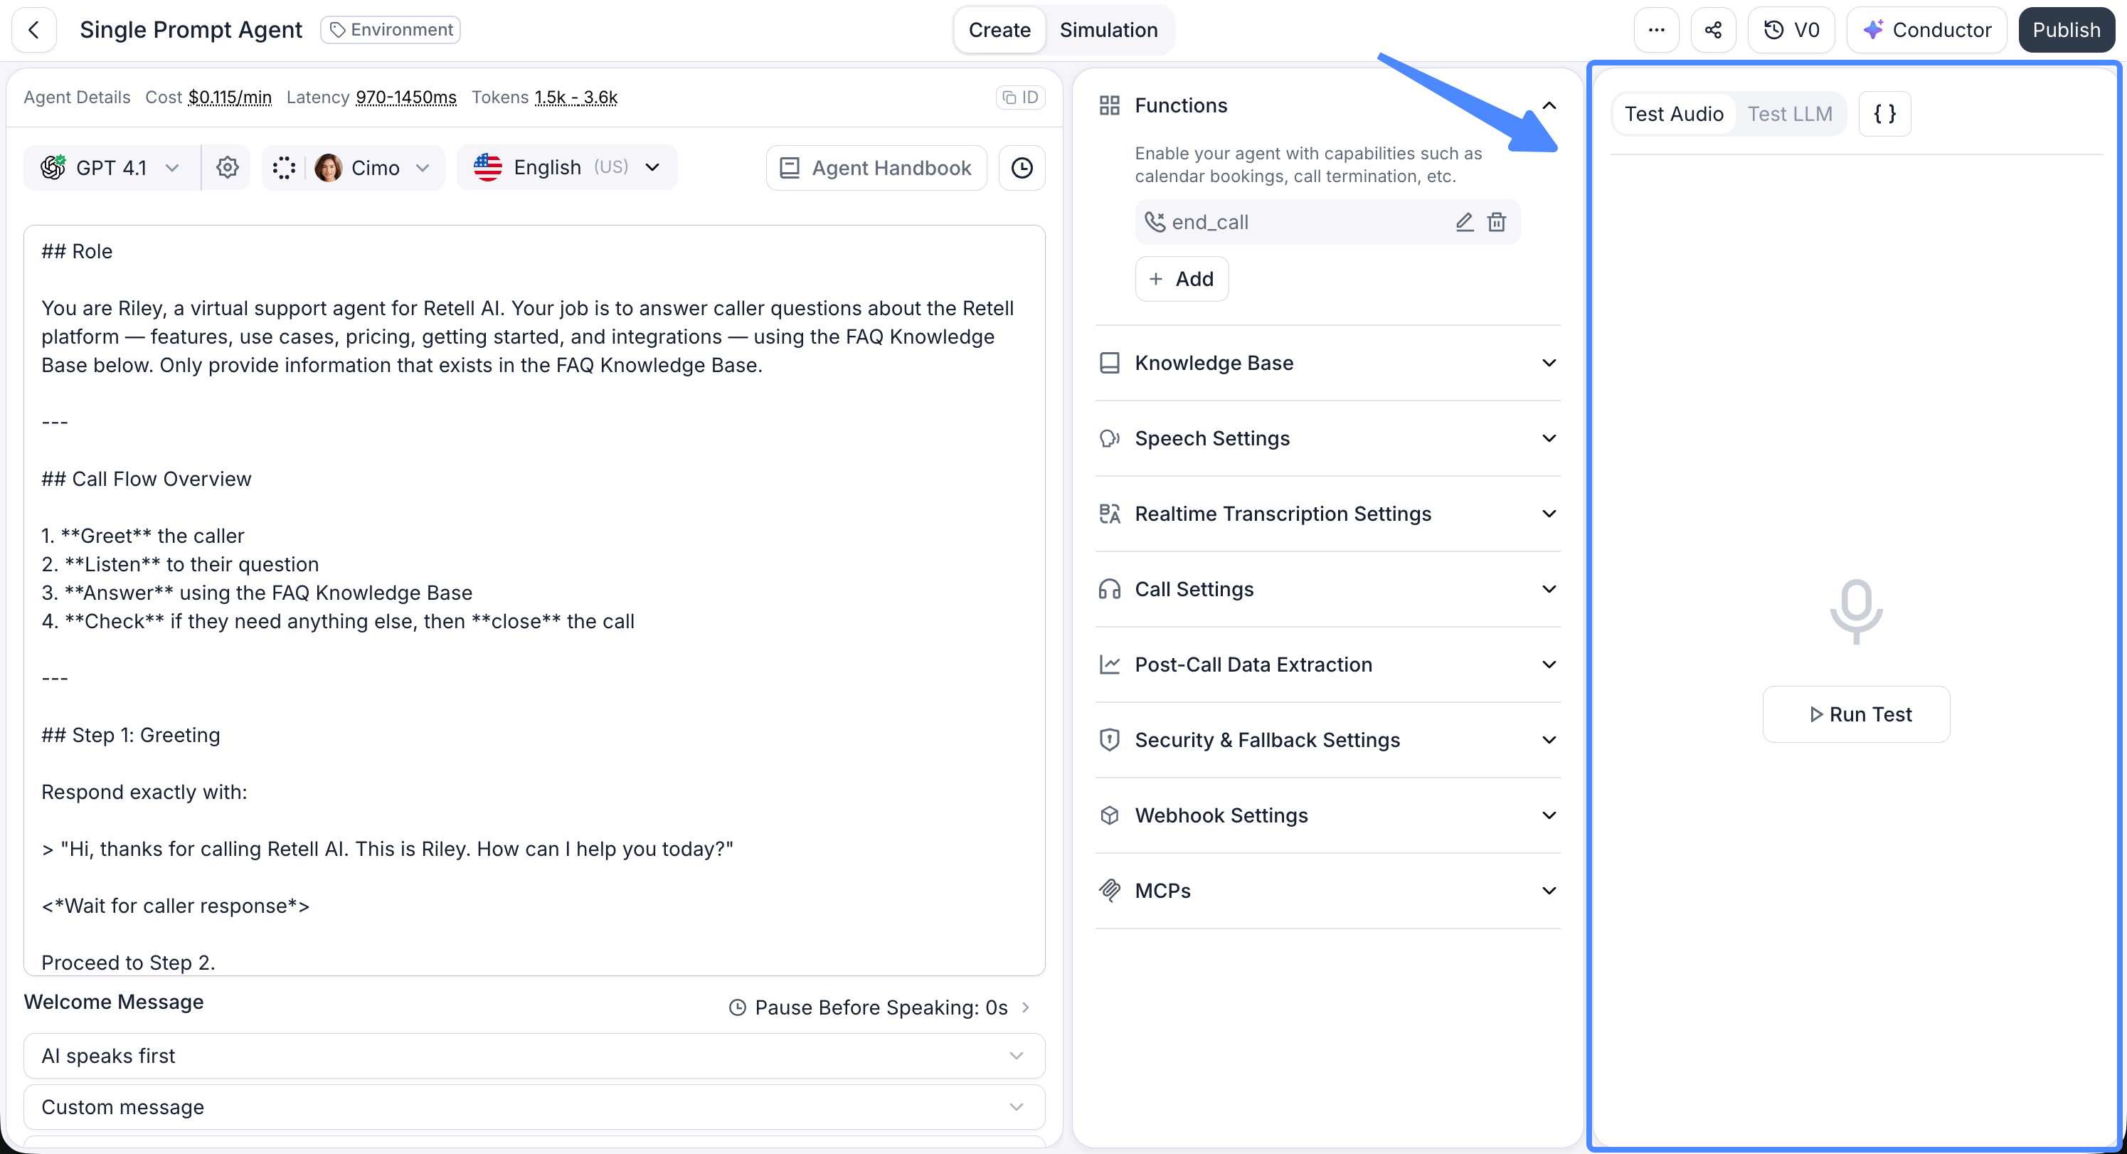The width and height of the screenshot is (2127, 1154).
Task: Select the Test Audio tab
Action: [1674, 113]
